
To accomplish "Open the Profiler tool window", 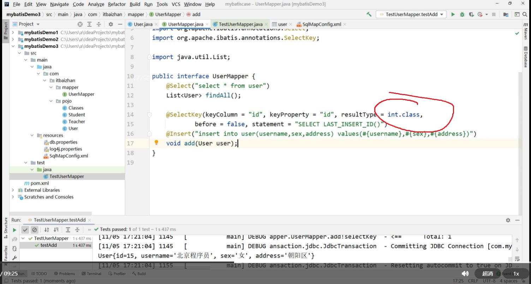I will coord(117,273).
